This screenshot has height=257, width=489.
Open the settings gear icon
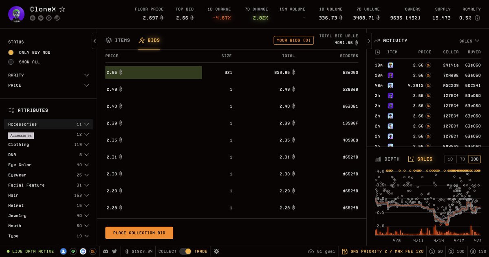coord(216,251)
